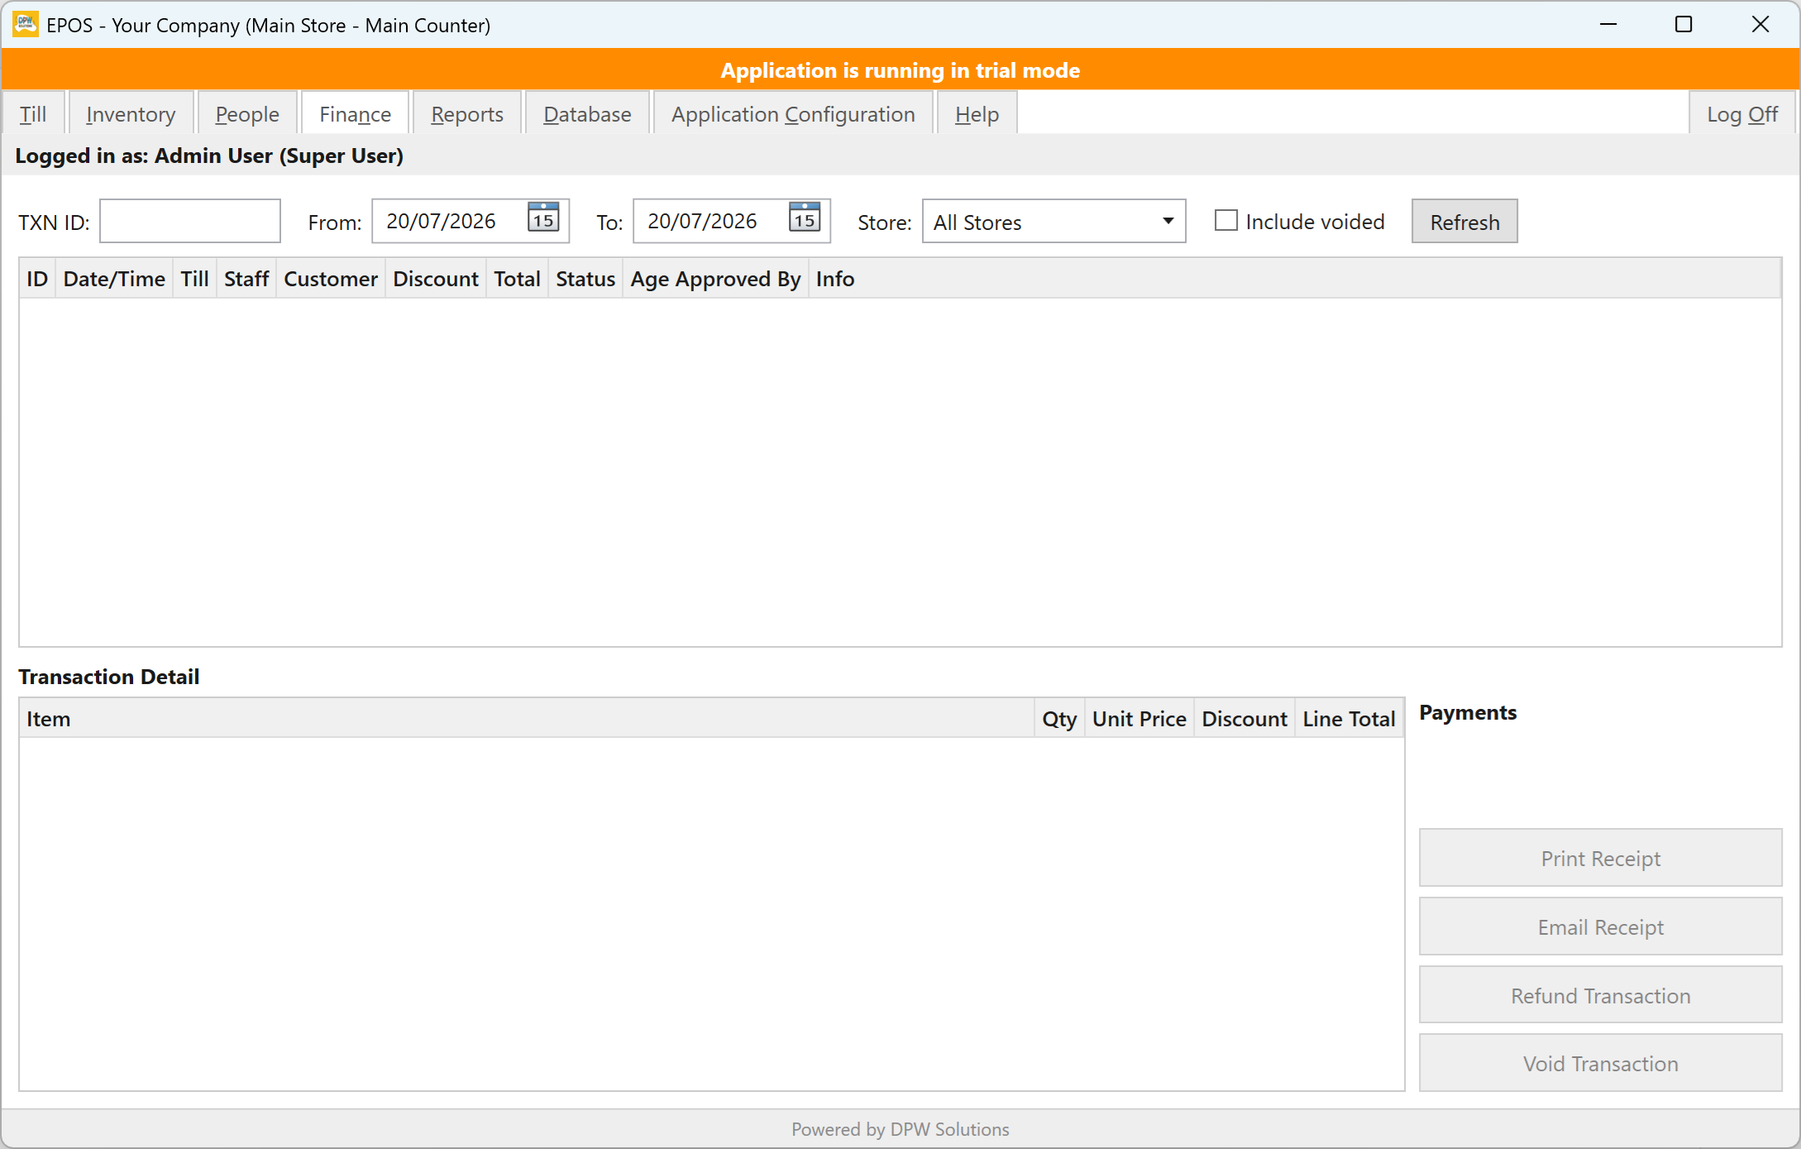This screenshot has width=1801, height=1149.
Task: Sort by the Status column header
Action: coord(585,279)
